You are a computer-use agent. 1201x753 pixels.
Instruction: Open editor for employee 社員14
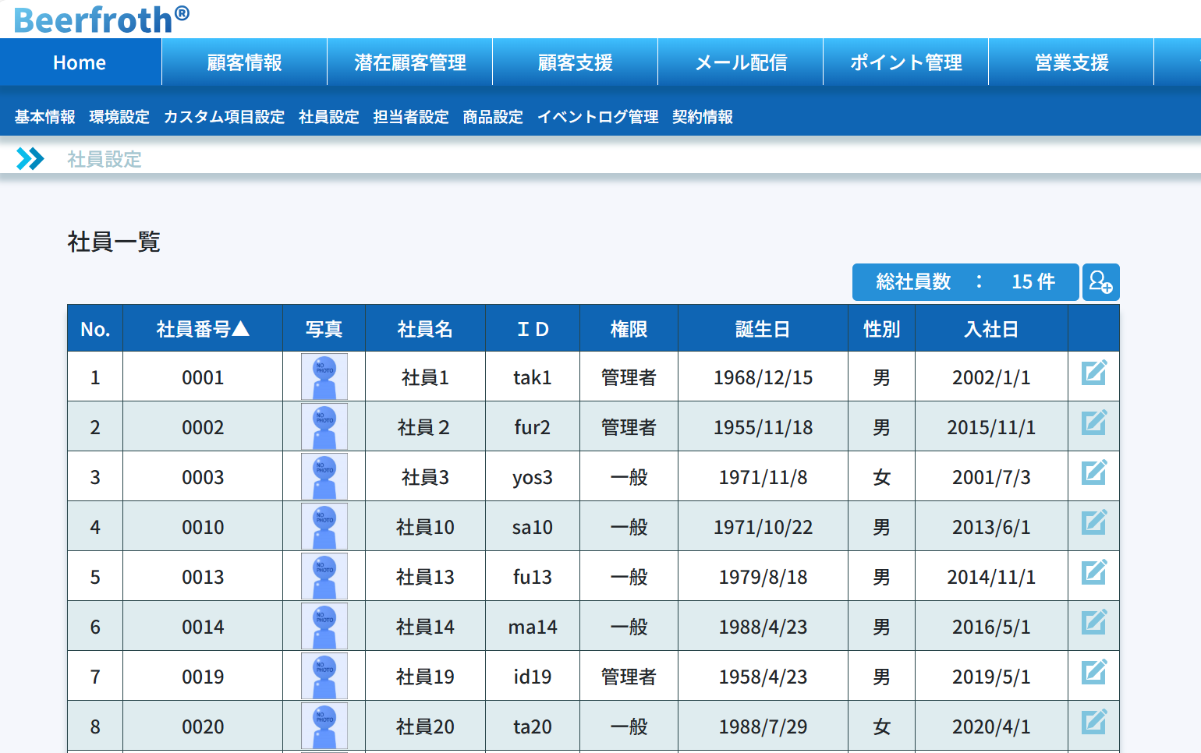click(x=1093, y=623)
